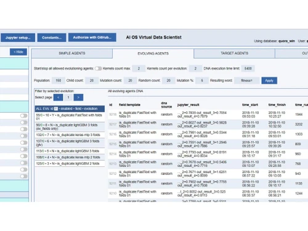Go to next page of evolutions

[78, 97]
